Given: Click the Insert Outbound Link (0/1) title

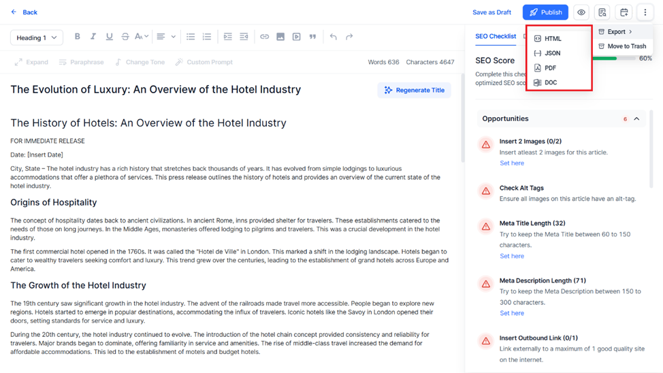Looking at the screenshot, I should click(538, 338).
